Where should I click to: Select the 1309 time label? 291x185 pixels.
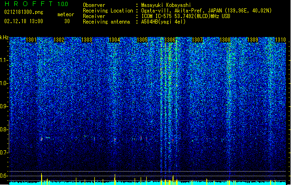tap(253, 40)
